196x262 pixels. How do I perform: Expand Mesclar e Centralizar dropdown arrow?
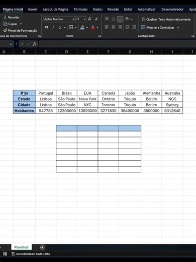point(178,27)
